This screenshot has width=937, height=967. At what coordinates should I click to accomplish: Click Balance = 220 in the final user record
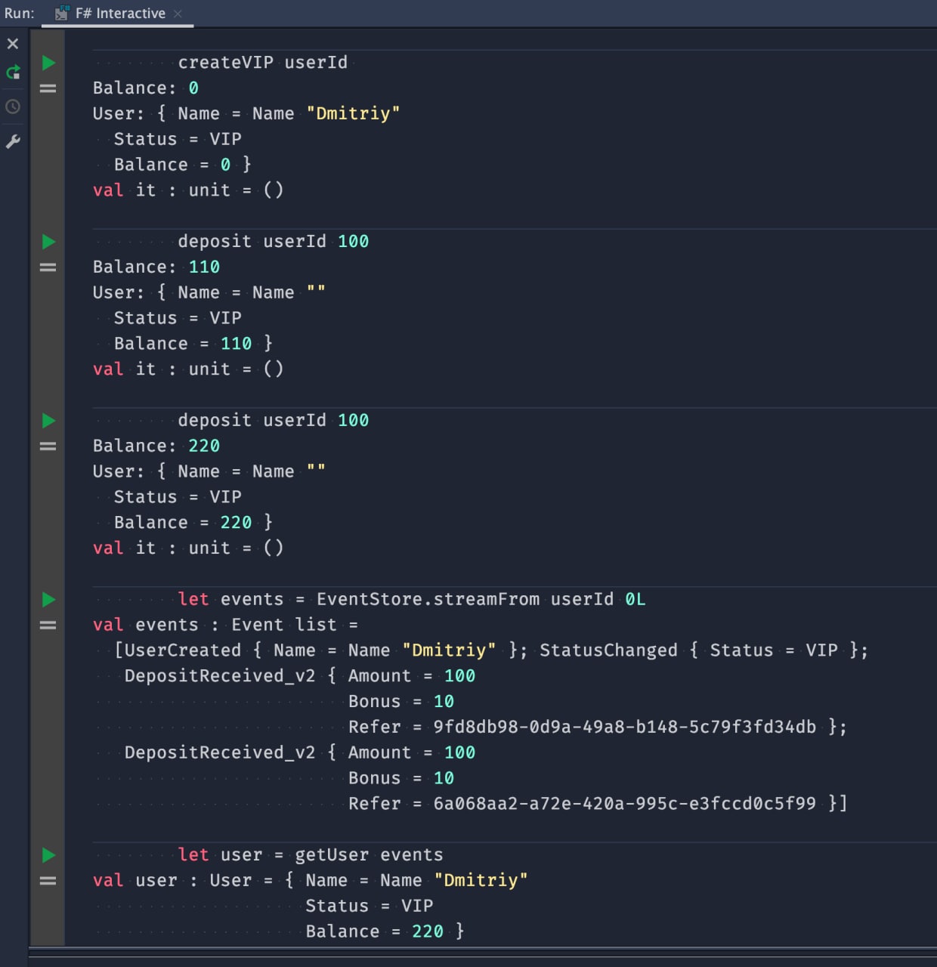click(x=374, y=931)
